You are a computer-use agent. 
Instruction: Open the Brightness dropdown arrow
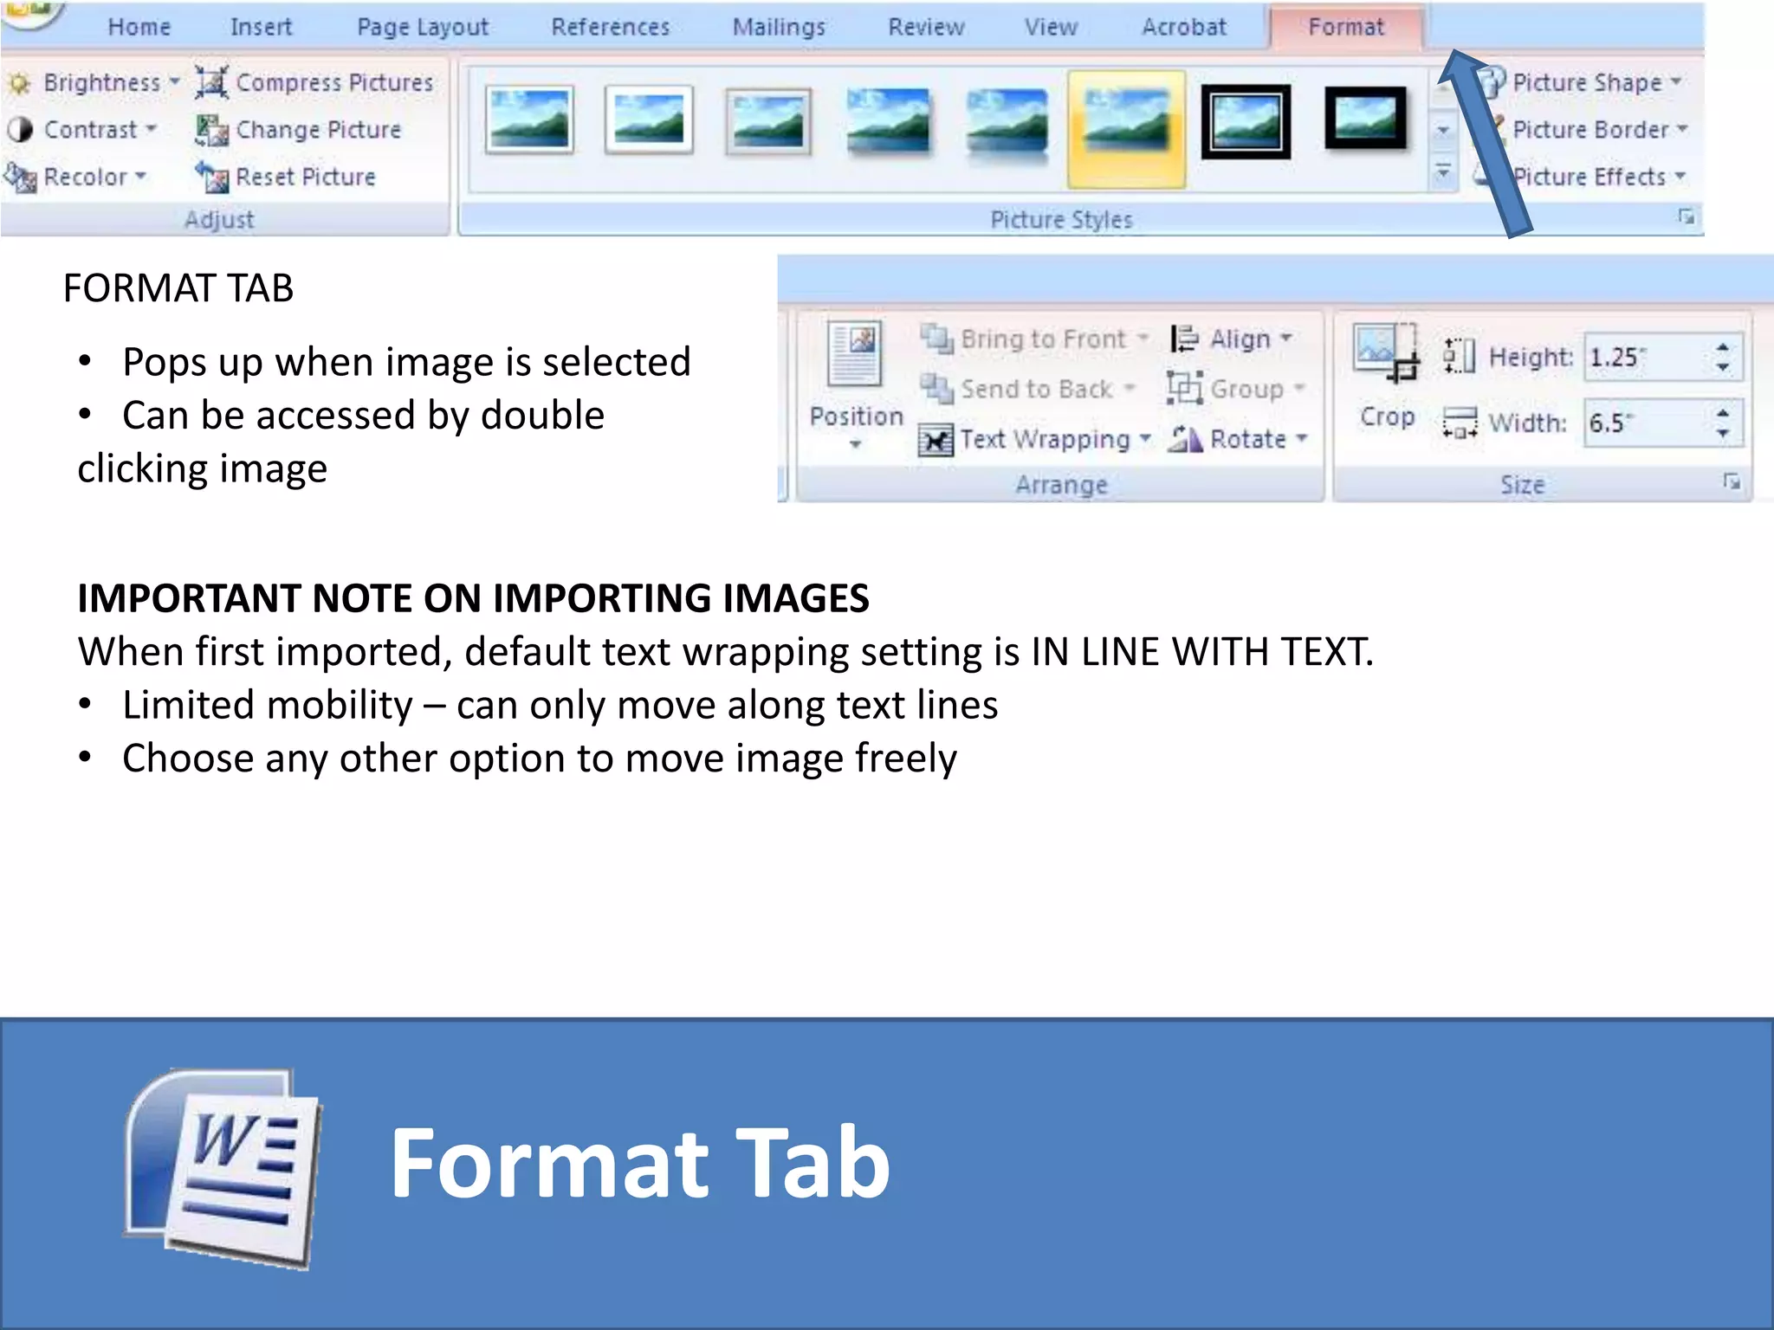pyautogui.click(x=174, y=81)
